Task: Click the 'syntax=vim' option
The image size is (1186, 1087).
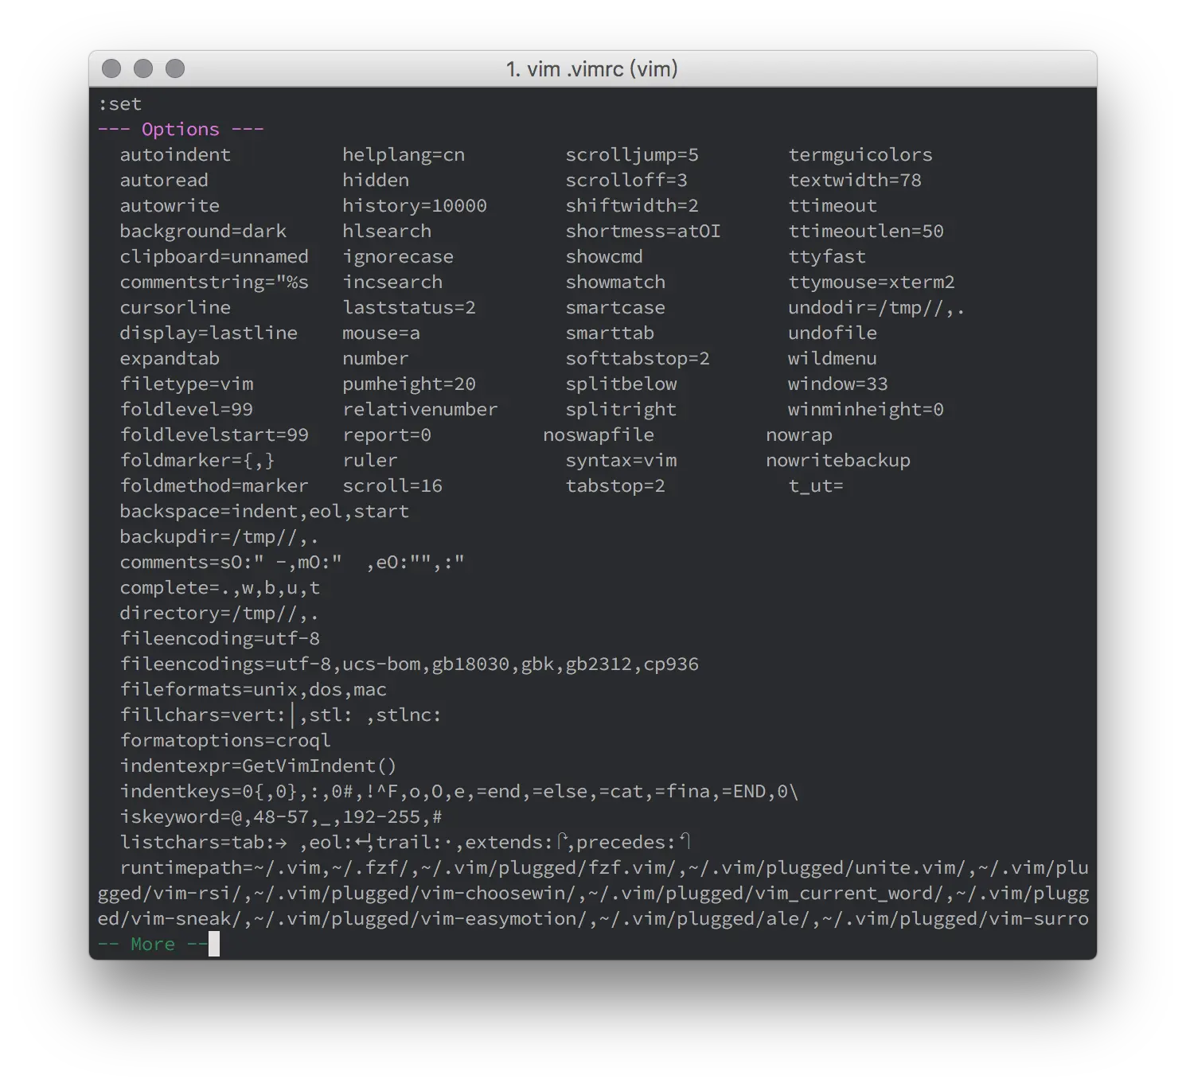Action: click(x=621, y=461)
